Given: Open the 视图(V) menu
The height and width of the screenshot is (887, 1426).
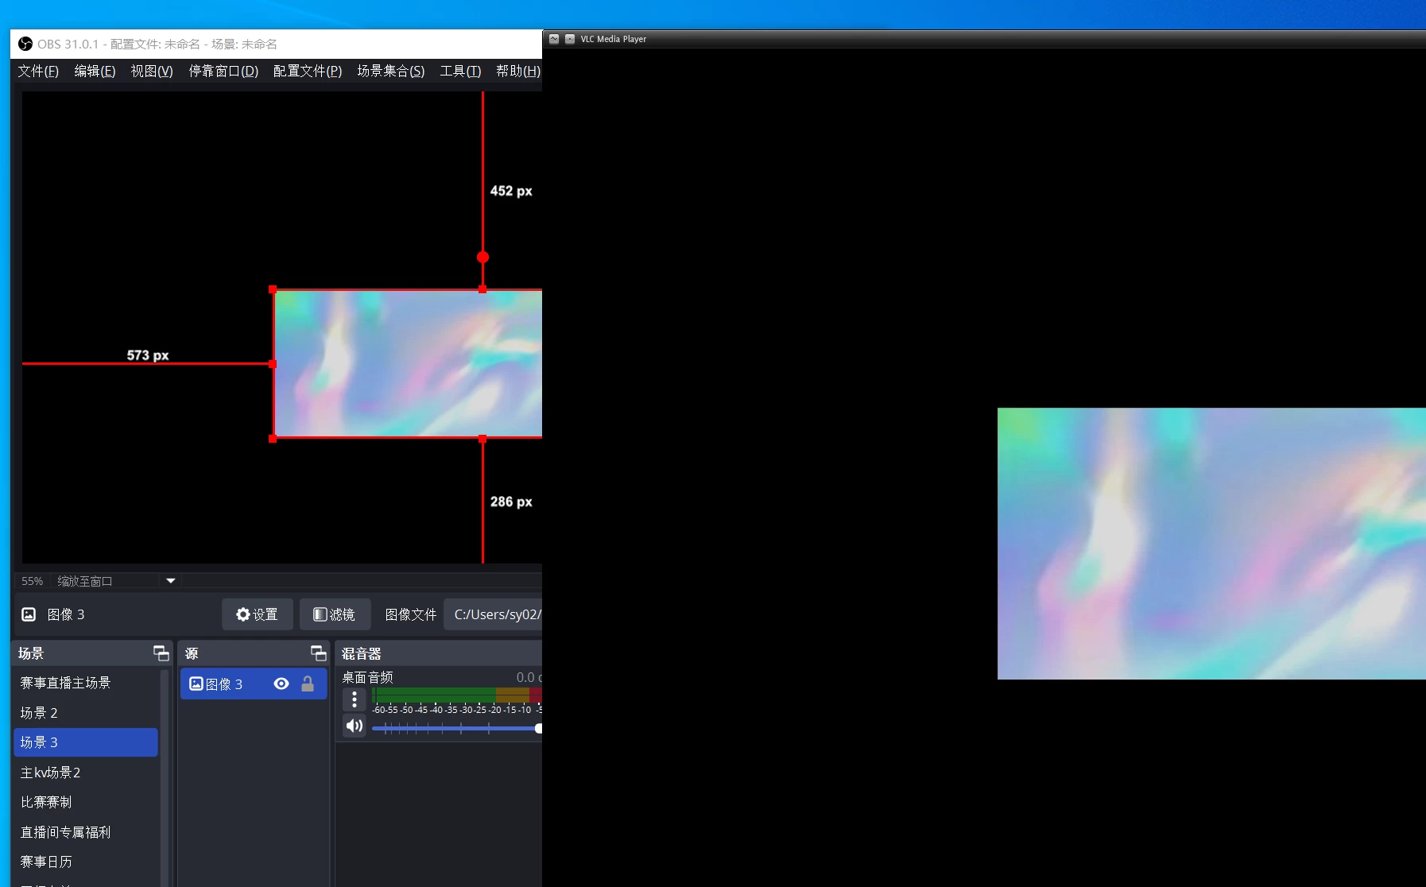Looking at the screenshot, I should click(x=152, y=72).
